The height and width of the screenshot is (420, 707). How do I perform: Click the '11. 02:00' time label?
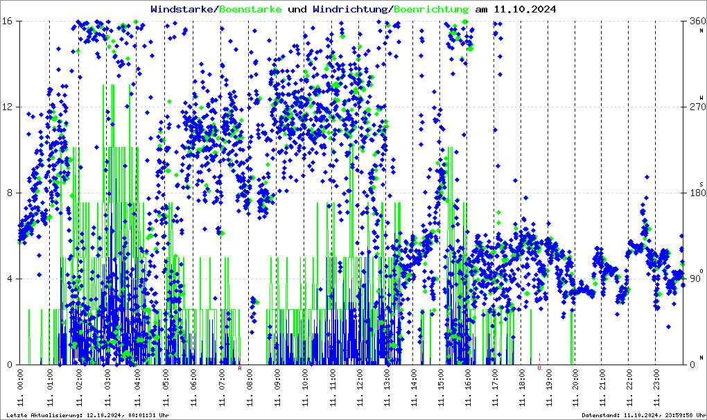(79, 388)
